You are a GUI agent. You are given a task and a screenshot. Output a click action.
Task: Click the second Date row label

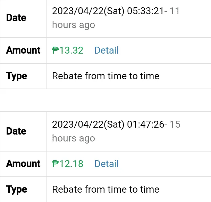pyautogui.click(x=16, y=131)
